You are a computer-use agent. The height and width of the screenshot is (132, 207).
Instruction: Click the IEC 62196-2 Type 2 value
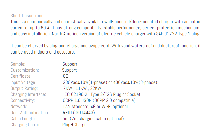point(102,95)
